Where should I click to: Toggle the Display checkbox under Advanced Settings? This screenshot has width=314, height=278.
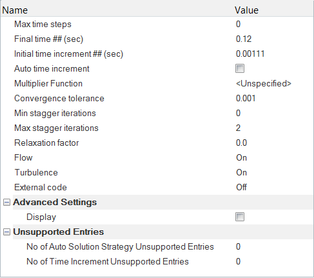[x=240, y=217]
